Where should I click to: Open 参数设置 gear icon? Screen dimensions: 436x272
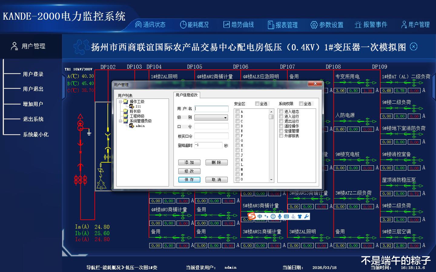point(314,25)
